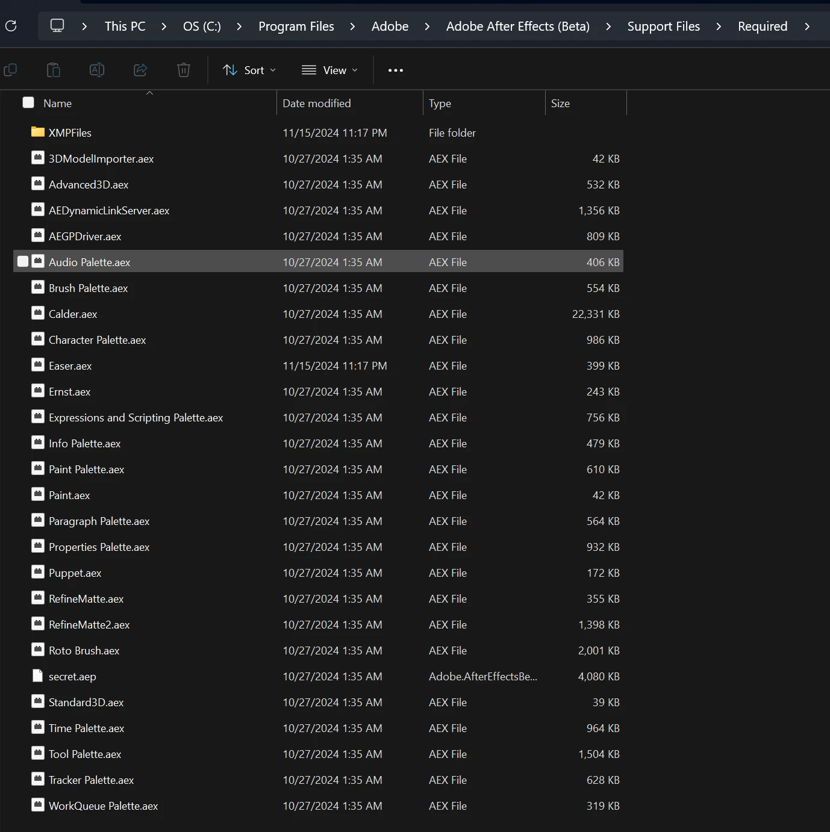Select Paint Palette.aex file name

click(86, 469)
